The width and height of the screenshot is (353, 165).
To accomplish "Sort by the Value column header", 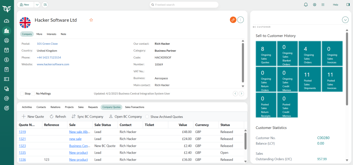I will point(181,125).
